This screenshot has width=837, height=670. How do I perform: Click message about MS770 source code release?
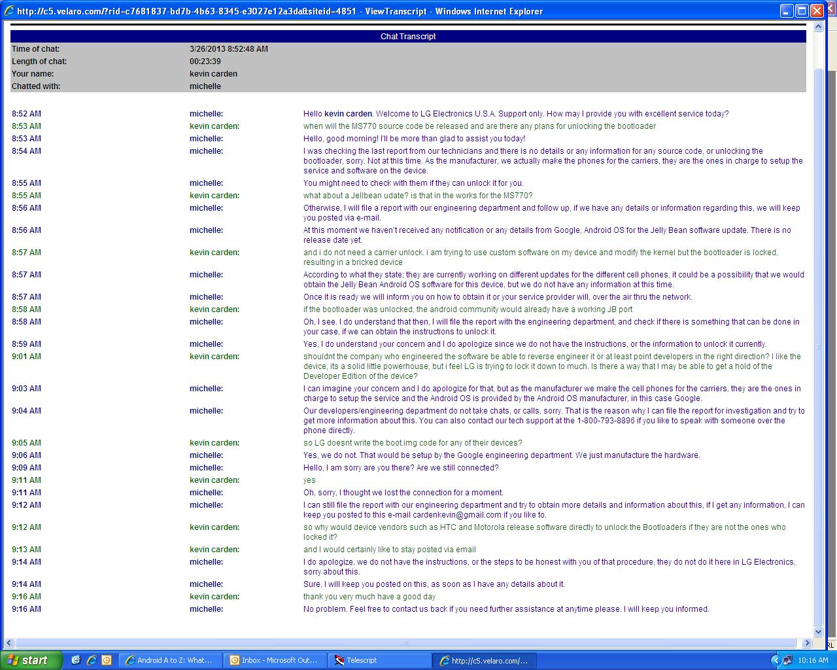(x=479, y=126)
